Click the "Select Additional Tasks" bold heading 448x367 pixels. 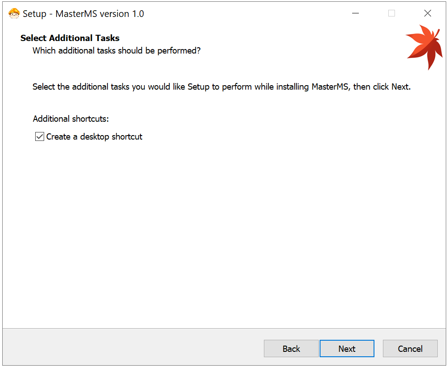tap(70, 38)
